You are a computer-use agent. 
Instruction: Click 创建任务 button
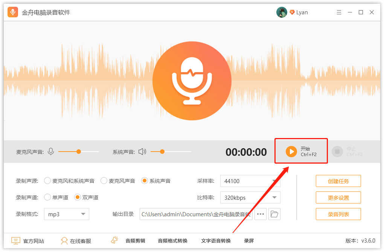point(338,181)
